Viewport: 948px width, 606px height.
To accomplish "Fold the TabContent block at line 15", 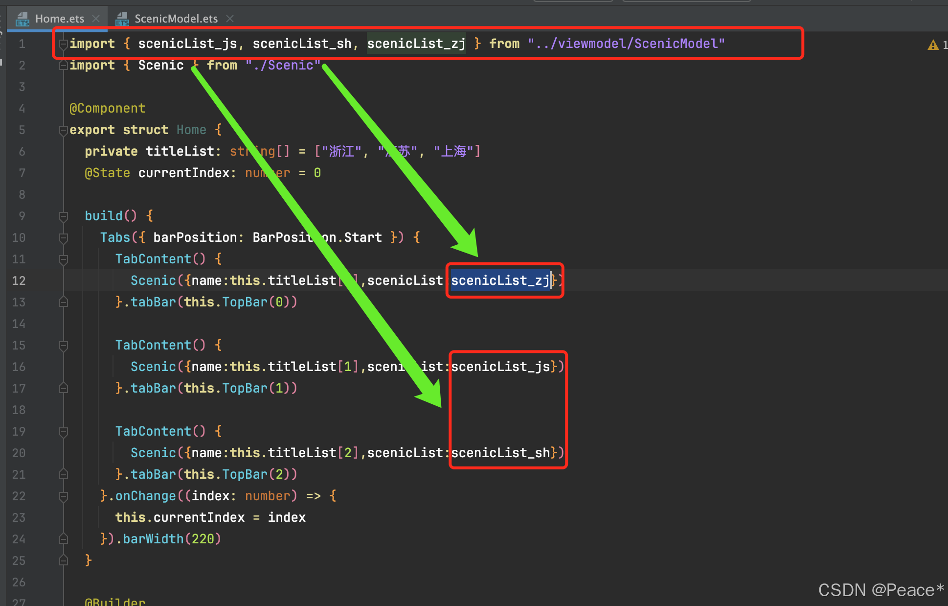I will [x=63, y=346].
